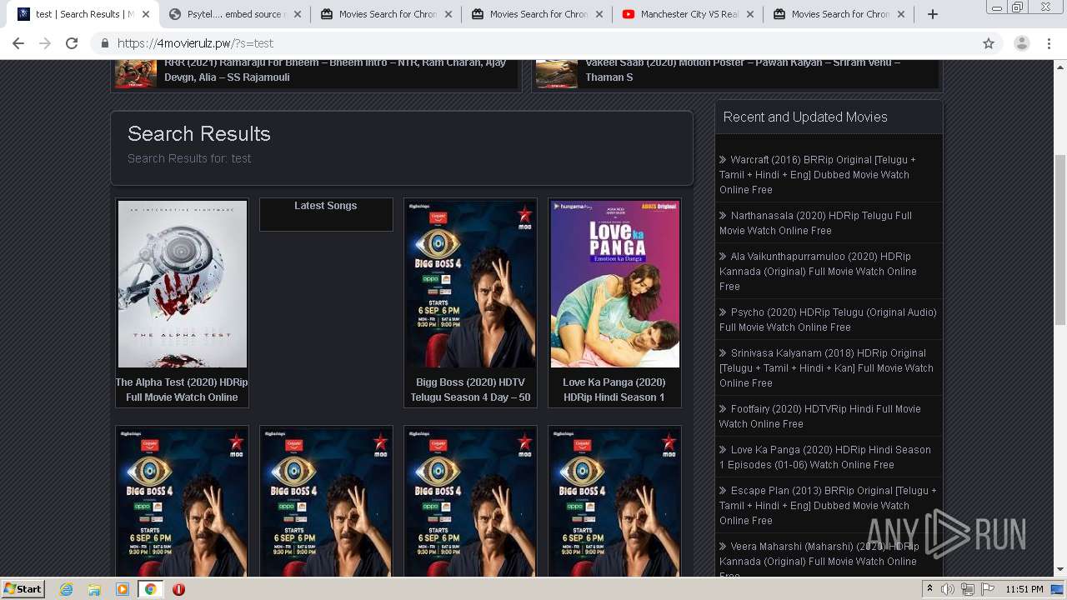Bookmark this page with the star icon

[x=989, y=43]
